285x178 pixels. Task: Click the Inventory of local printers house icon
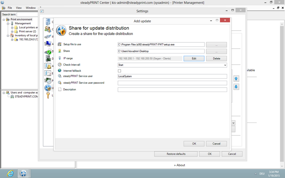coord(12,35)
